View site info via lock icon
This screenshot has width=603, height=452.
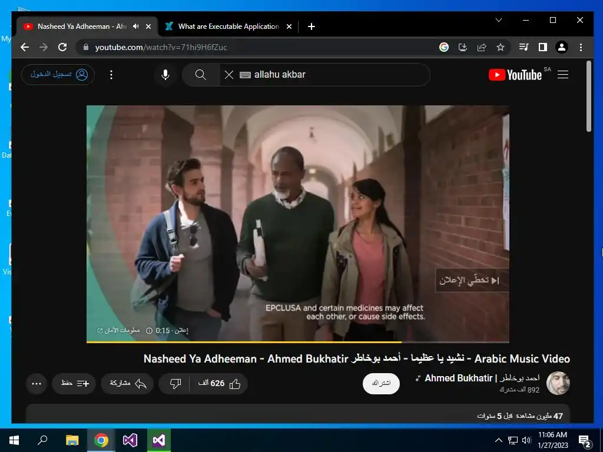coord(86,47)
